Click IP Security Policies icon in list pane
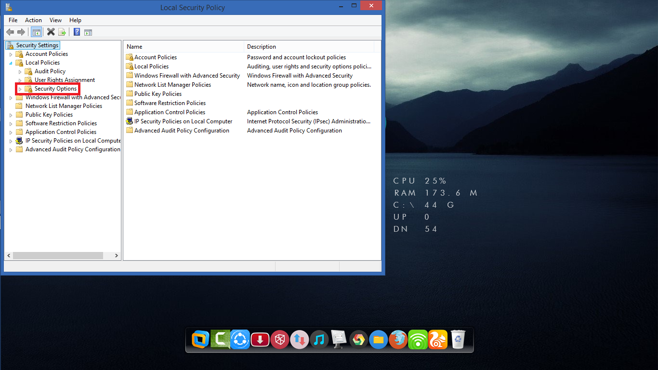 [x=129, y=121]
